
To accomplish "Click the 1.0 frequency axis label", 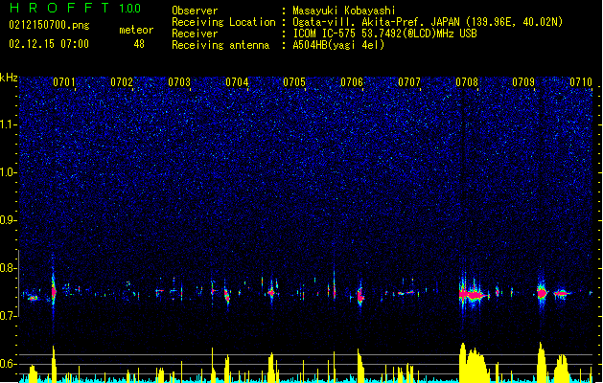I will tap(9, 172).
